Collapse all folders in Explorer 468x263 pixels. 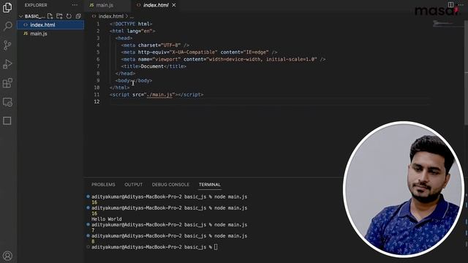coord(78,16)
